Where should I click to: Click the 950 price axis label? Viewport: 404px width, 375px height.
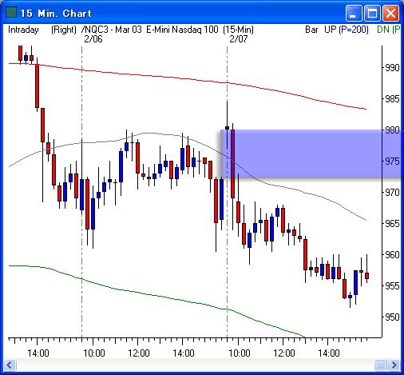click(x=392, y=317)
